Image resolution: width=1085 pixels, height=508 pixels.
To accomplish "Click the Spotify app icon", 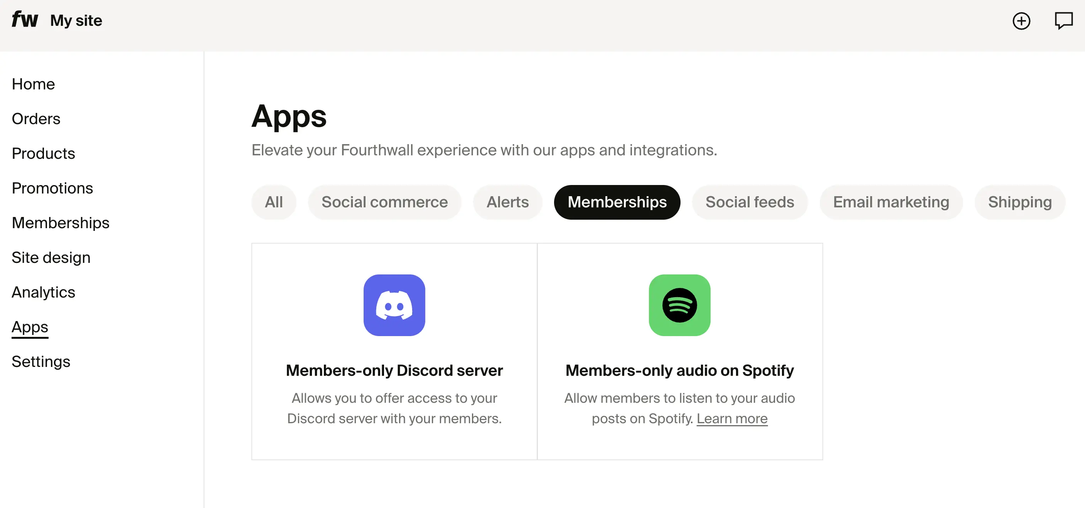I will 680,306.
